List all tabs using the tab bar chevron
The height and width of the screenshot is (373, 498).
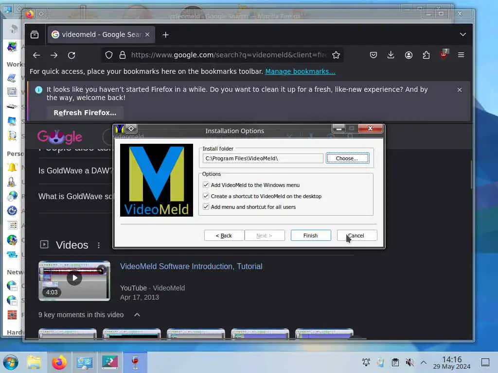pos(463,34)
